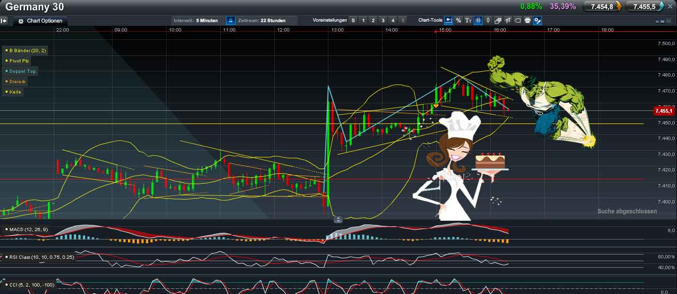Viewport: 677px width, 294px height.
Task: Select preset S in Voreinstellungen
Action: [353, 21]
